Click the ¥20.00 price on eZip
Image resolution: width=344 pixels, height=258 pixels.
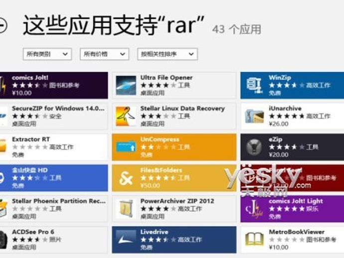coord(279,155)
